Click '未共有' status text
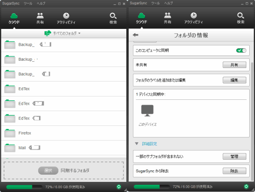 pyautogui.click(x=141, y=65)
